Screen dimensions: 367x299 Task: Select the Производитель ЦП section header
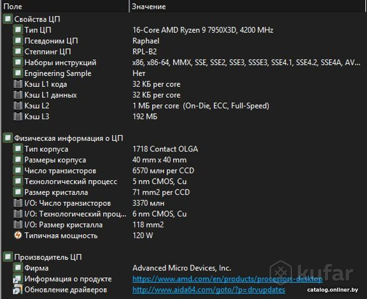pyautogui.click(x=48, y=257)
